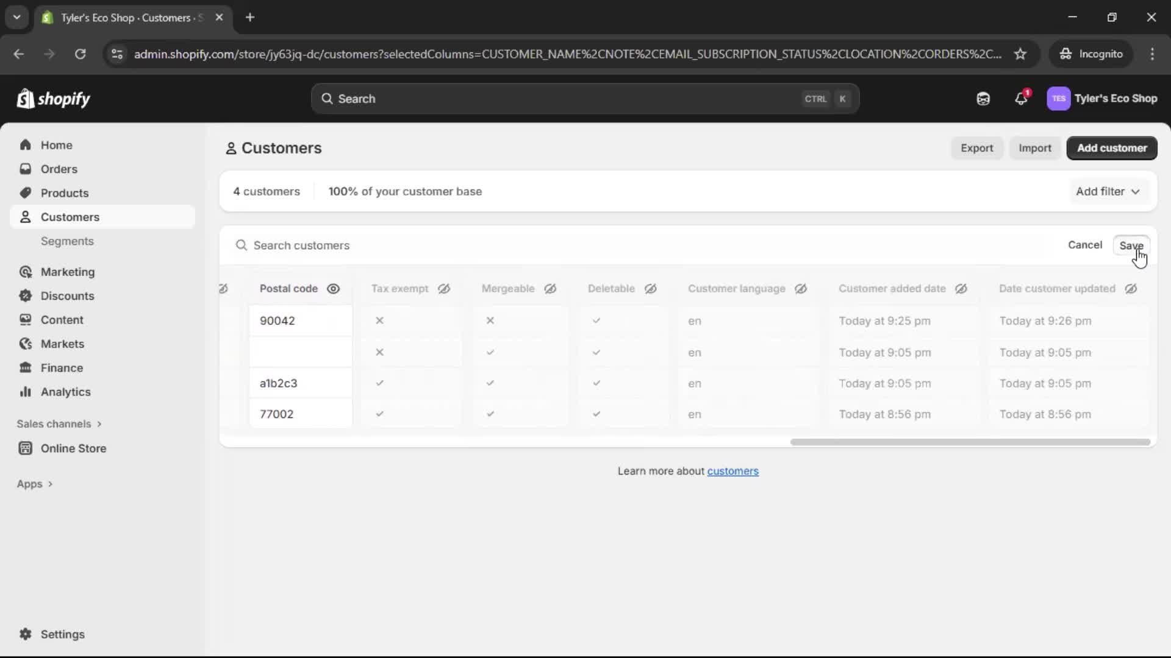This screenshot has width=1171, height=658.
Task: Click the Shopify logo
Action: click(x=54, y=99)
